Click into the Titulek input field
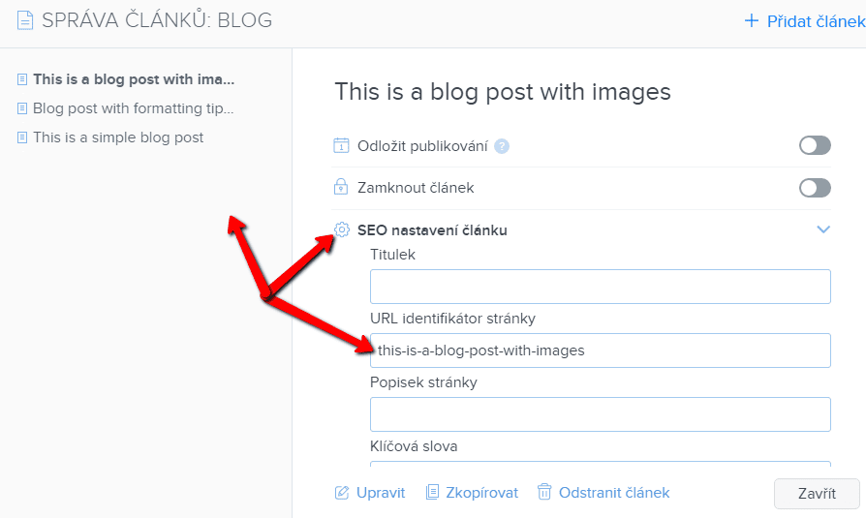The height and width of the screenshot is (518, 866). tap(601, 287)
